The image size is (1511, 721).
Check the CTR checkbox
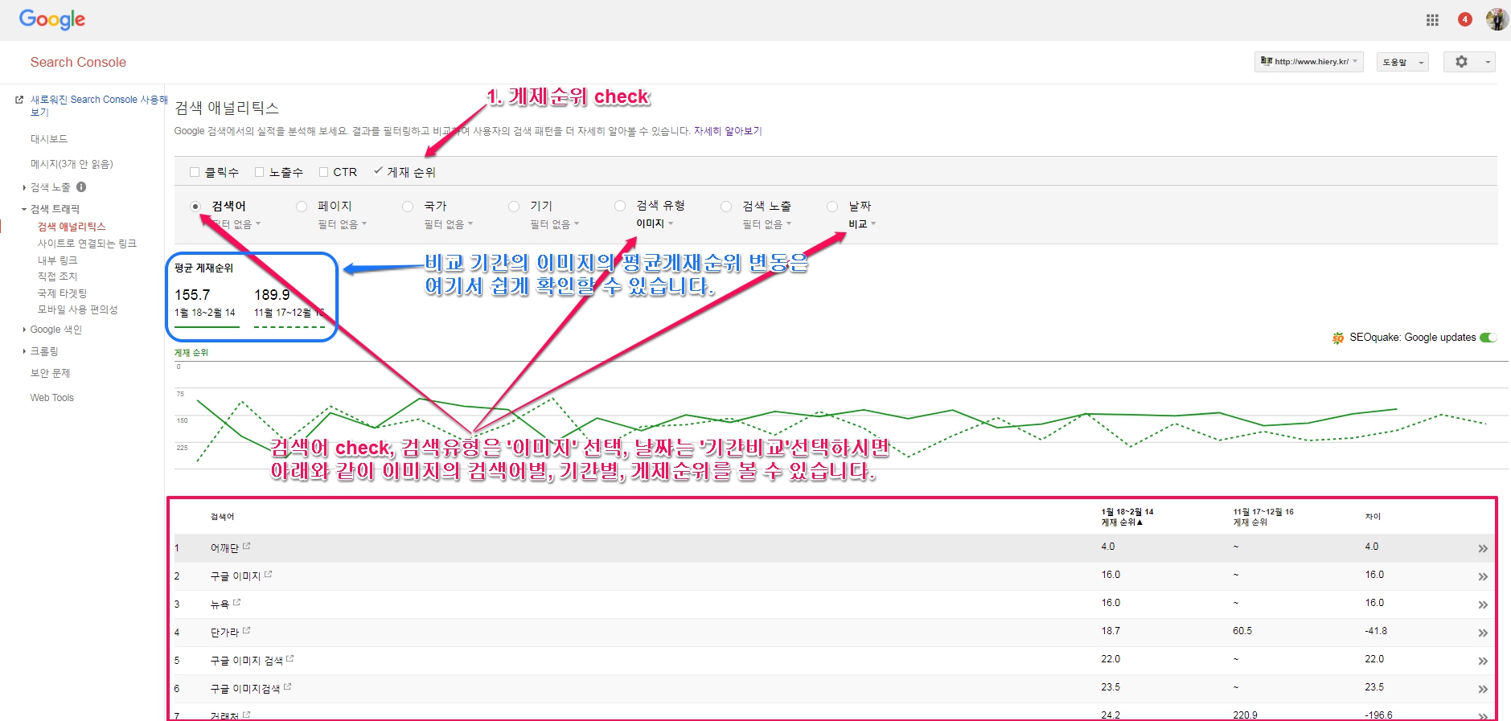click(x=323, y=172)
